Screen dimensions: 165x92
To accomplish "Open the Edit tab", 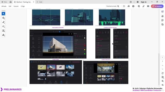I will click(x=10, y=6).
